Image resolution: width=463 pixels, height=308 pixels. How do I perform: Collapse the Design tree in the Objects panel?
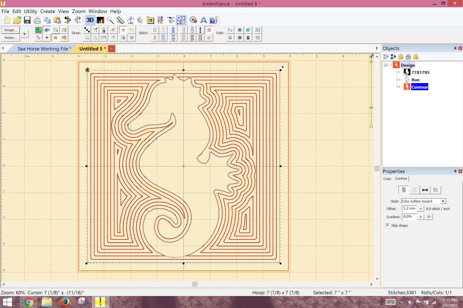coord(386,65)
